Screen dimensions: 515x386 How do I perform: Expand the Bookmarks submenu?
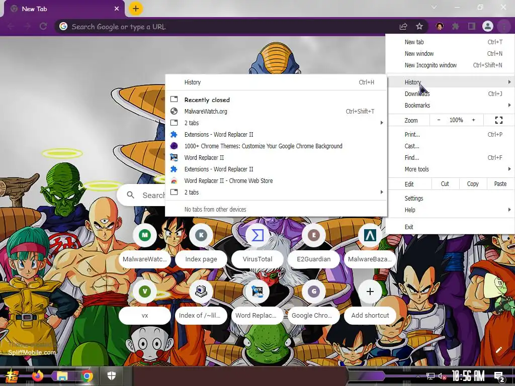[451, 106]
